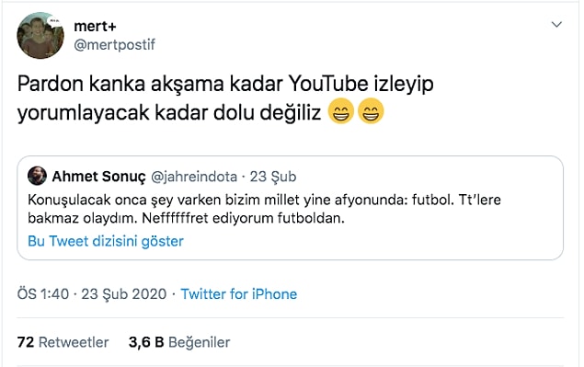Screen dimensions: 584x367
Task: Click the word 'YouTube' in the tweet
Action: point(328,84)
